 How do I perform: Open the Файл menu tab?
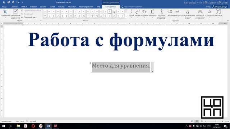tap(4, 7)
